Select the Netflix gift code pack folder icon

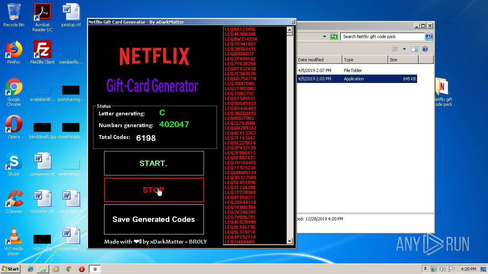click(443, 92)
